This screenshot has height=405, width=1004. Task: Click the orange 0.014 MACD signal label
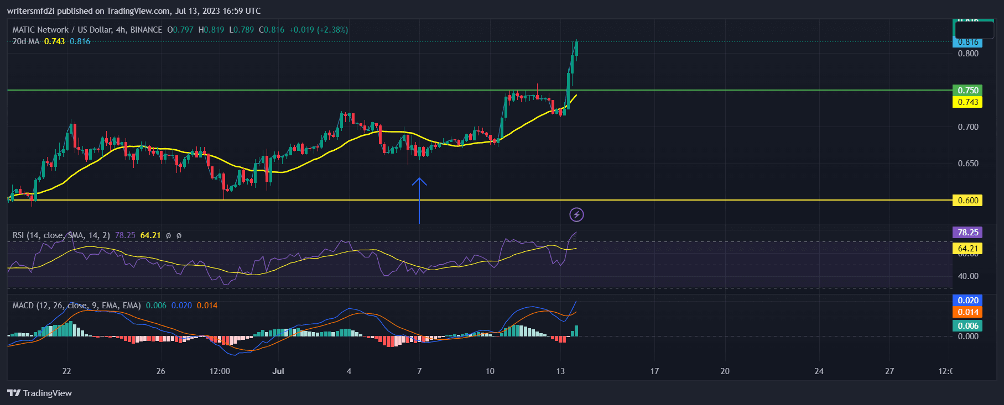pos(967,312)
